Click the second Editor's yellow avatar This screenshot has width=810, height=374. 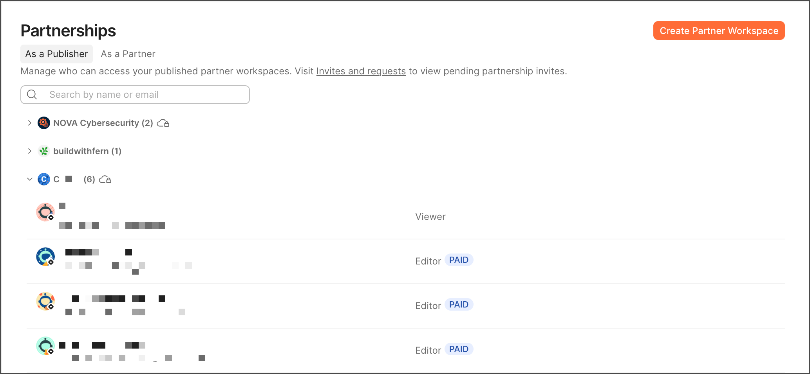tap(45, 302)
